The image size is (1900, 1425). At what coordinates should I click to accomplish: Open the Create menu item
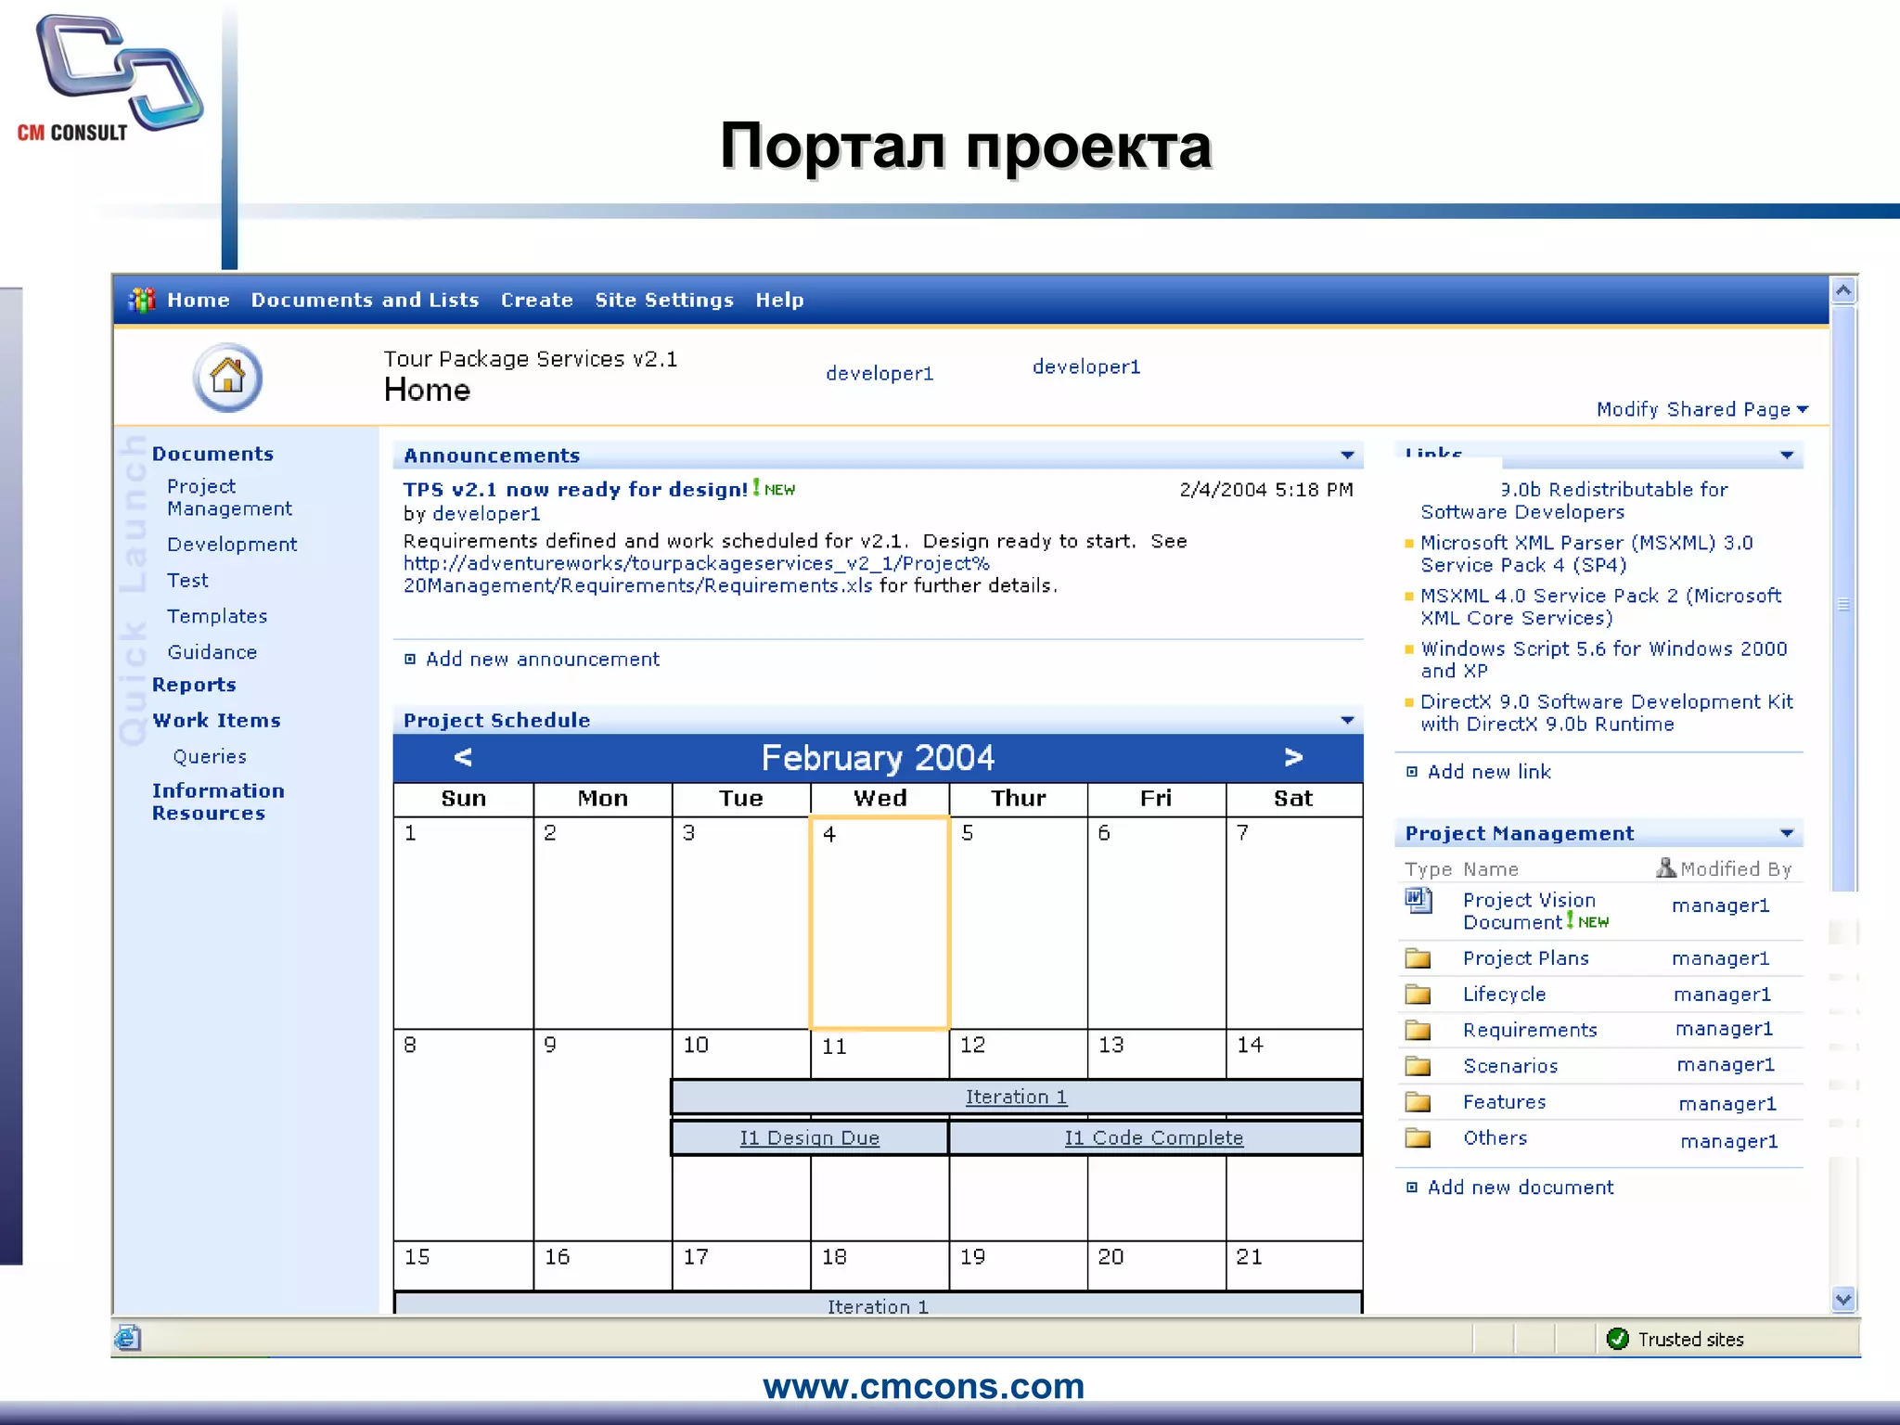coord(537,300)
